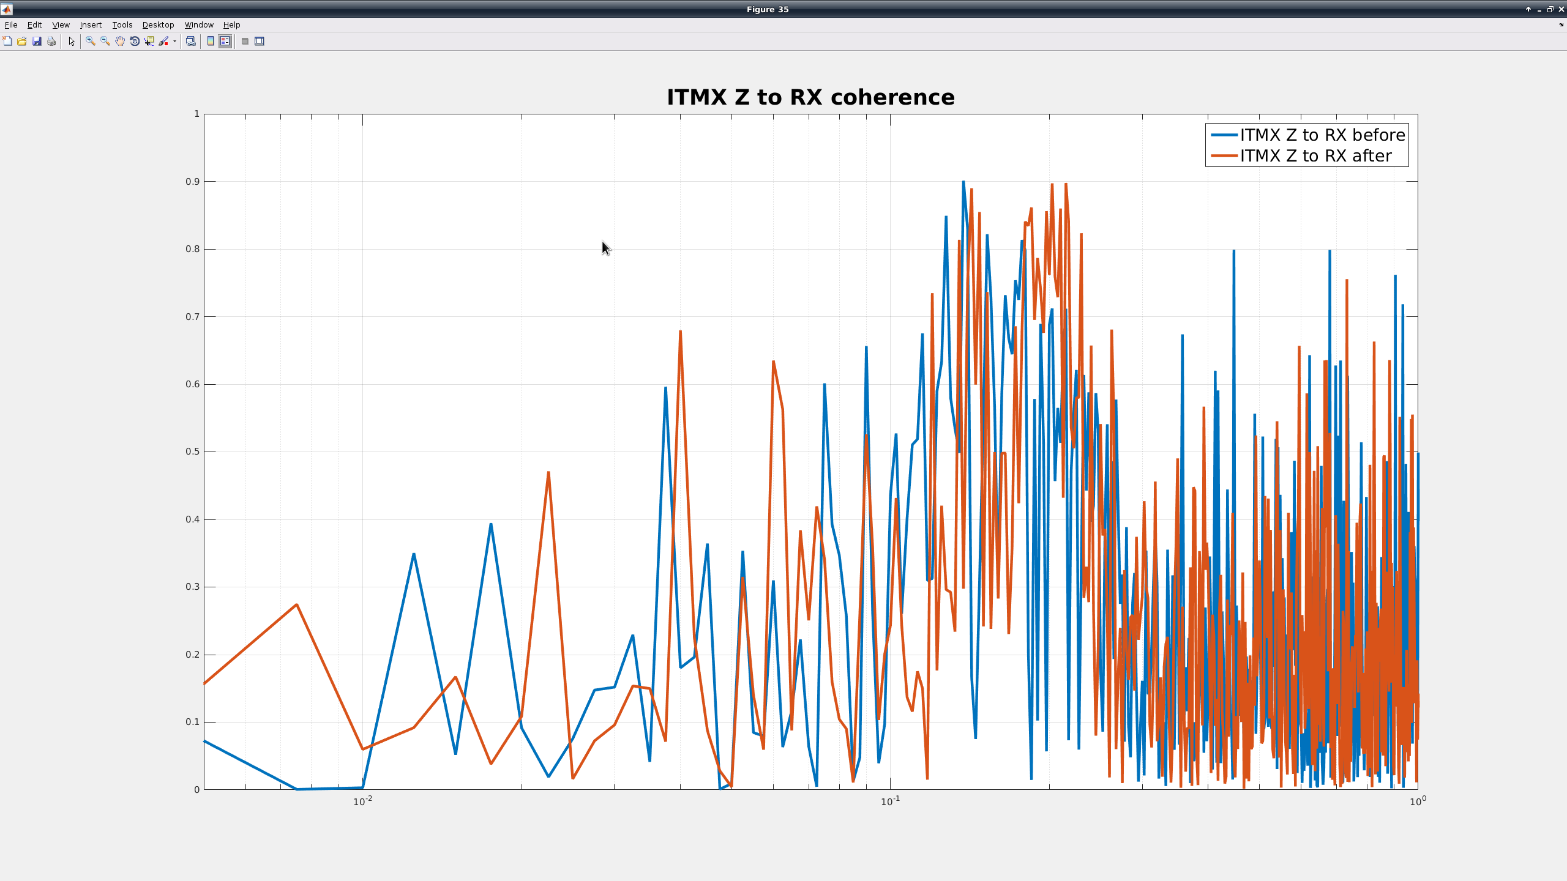Open the brush color dropdown arrow
Viewport: 1567px width, 881px height.
coord(174,41)
